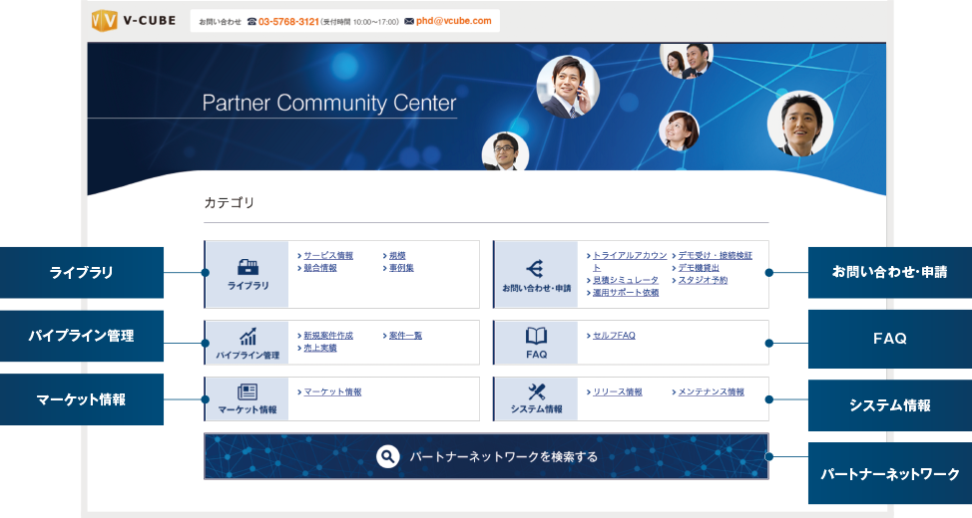Open the サービス情報 link
Image resolution: width=972 pixels, height=518 pixels.
328,256
